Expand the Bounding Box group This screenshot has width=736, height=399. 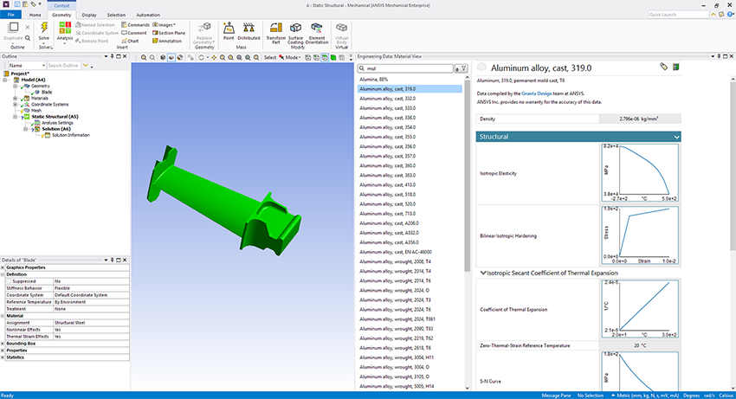[x=3, y=344]
